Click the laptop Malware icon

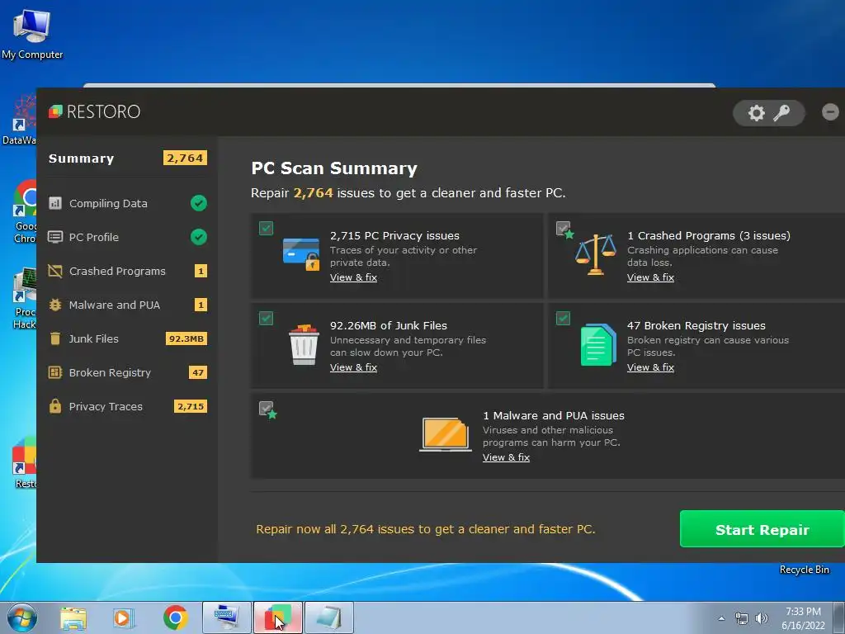point(446,434)
